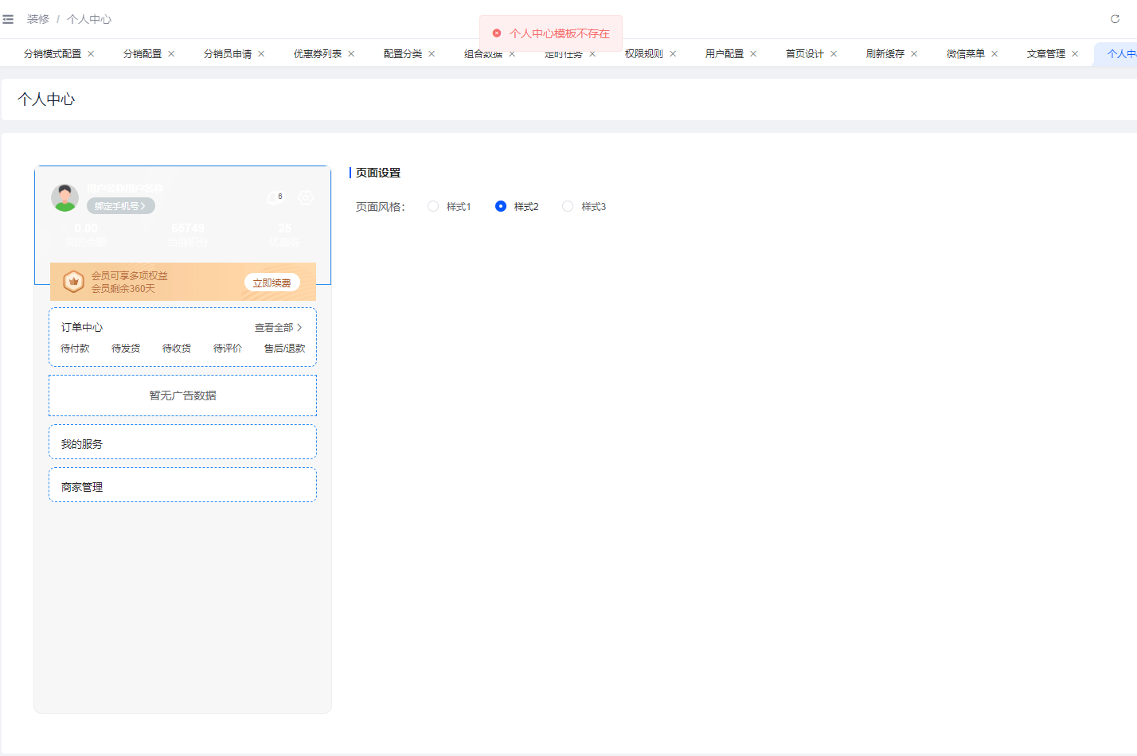Open the settings gear in preview header
Viewport: 1137px width, 756px height.
pyautogui.click(x=306, y=198)
